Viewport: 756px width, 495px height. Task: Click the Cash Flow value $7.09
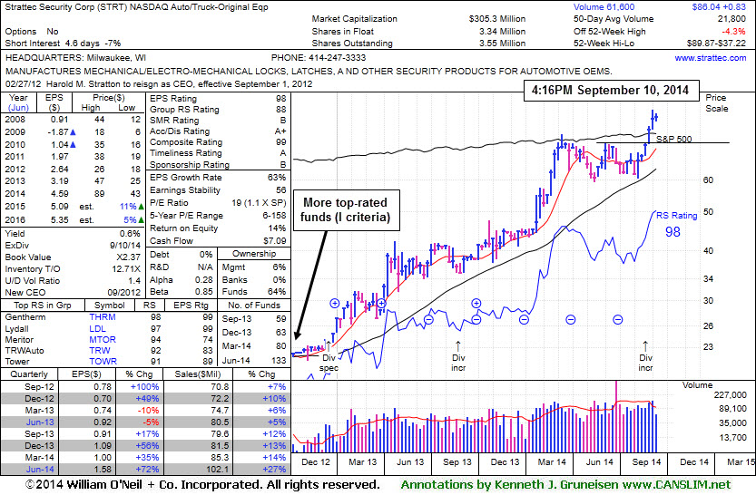pos(275,241)
